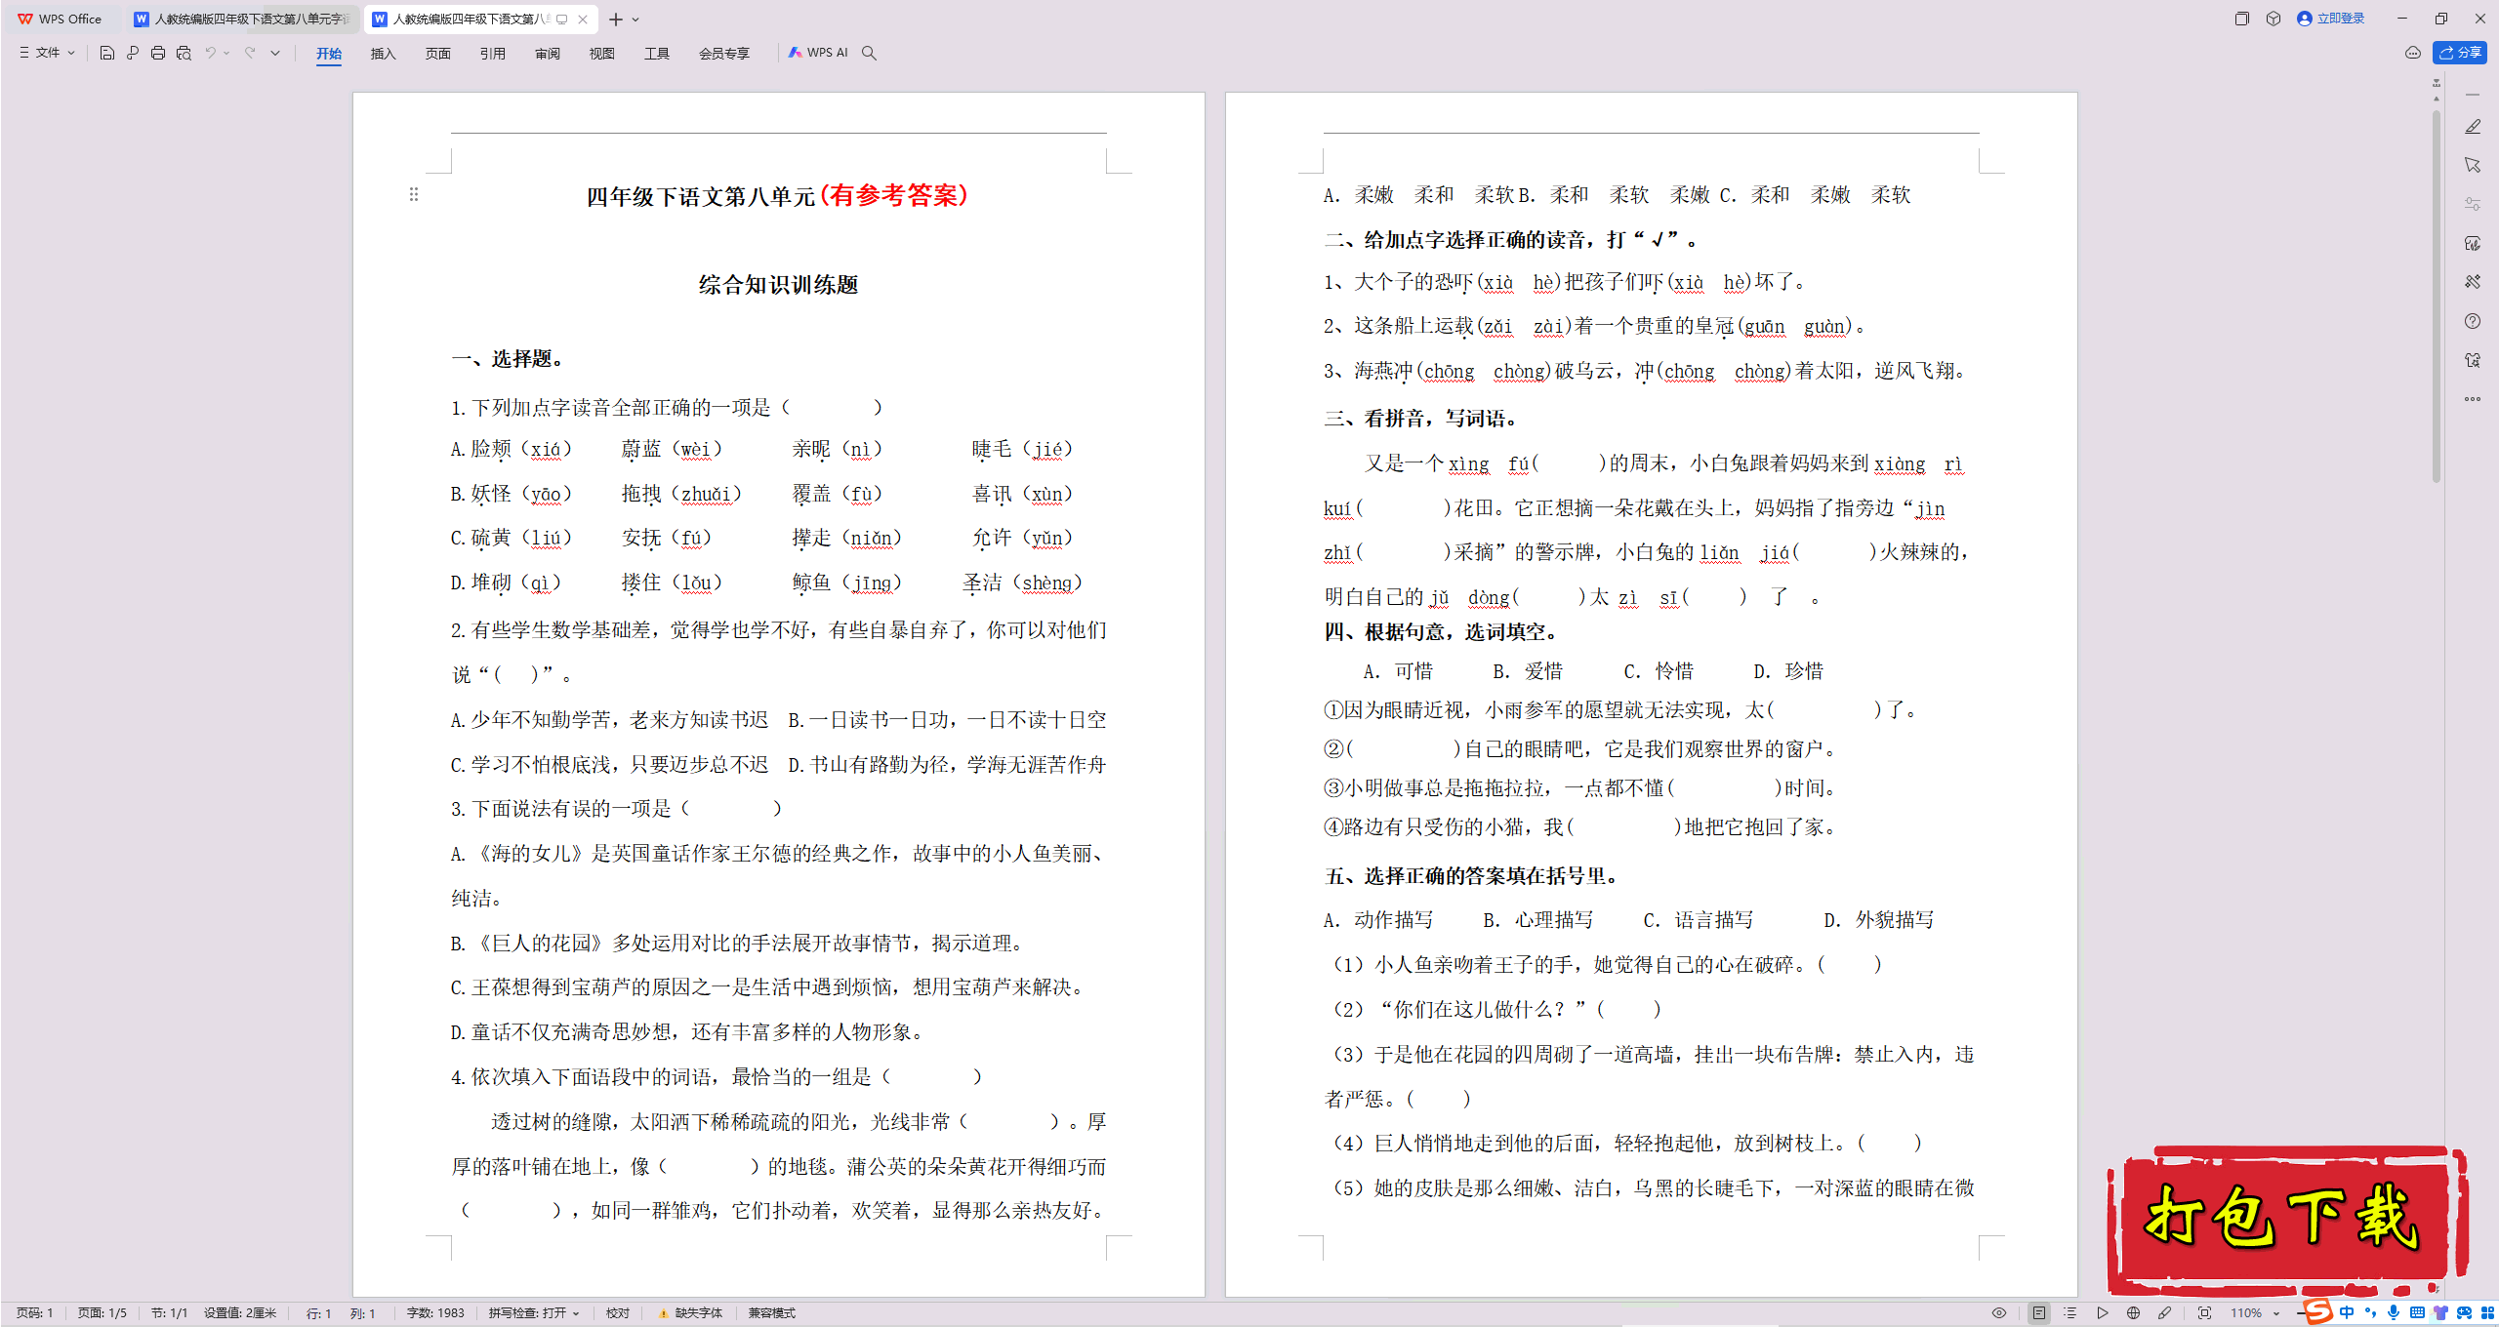Open the 工具 ribbon tab

coord(656,54)
